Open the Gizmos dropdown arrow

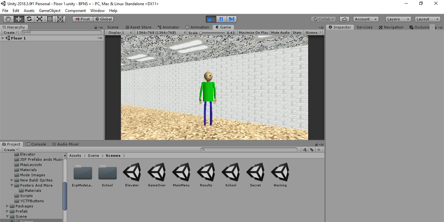click(321, 33)
